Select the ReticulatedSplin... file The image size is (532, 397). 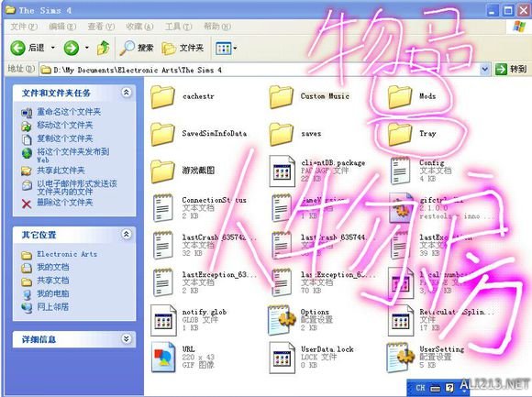click(x=440, y=320)
